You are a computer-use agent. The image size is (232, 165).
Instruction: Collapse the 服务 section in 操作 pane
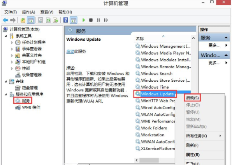pos(226,38)
